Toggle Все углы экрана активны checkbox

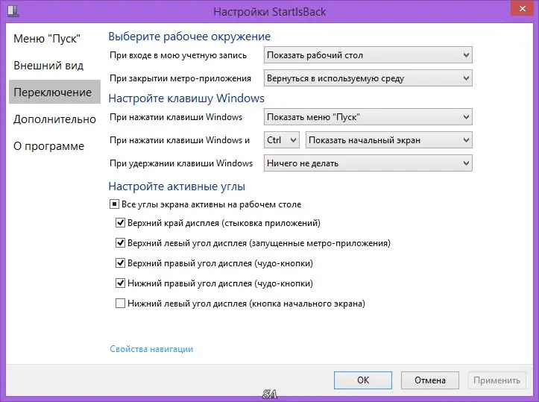click(114, 204)
